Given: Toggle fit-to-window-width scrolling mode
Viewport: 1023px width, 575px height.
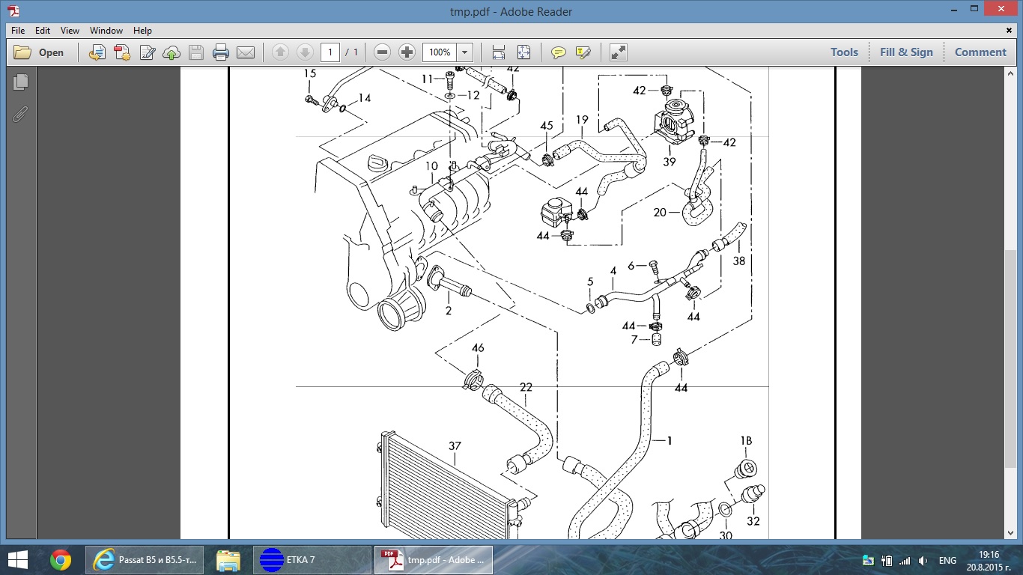Looking at the screenshot, I should 498,52.
